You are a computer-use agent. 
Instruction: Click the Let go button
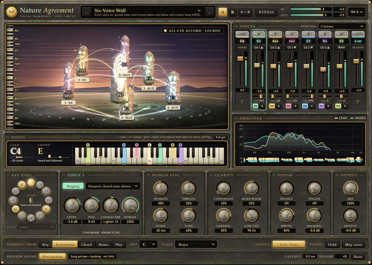[x=220, y=137]
